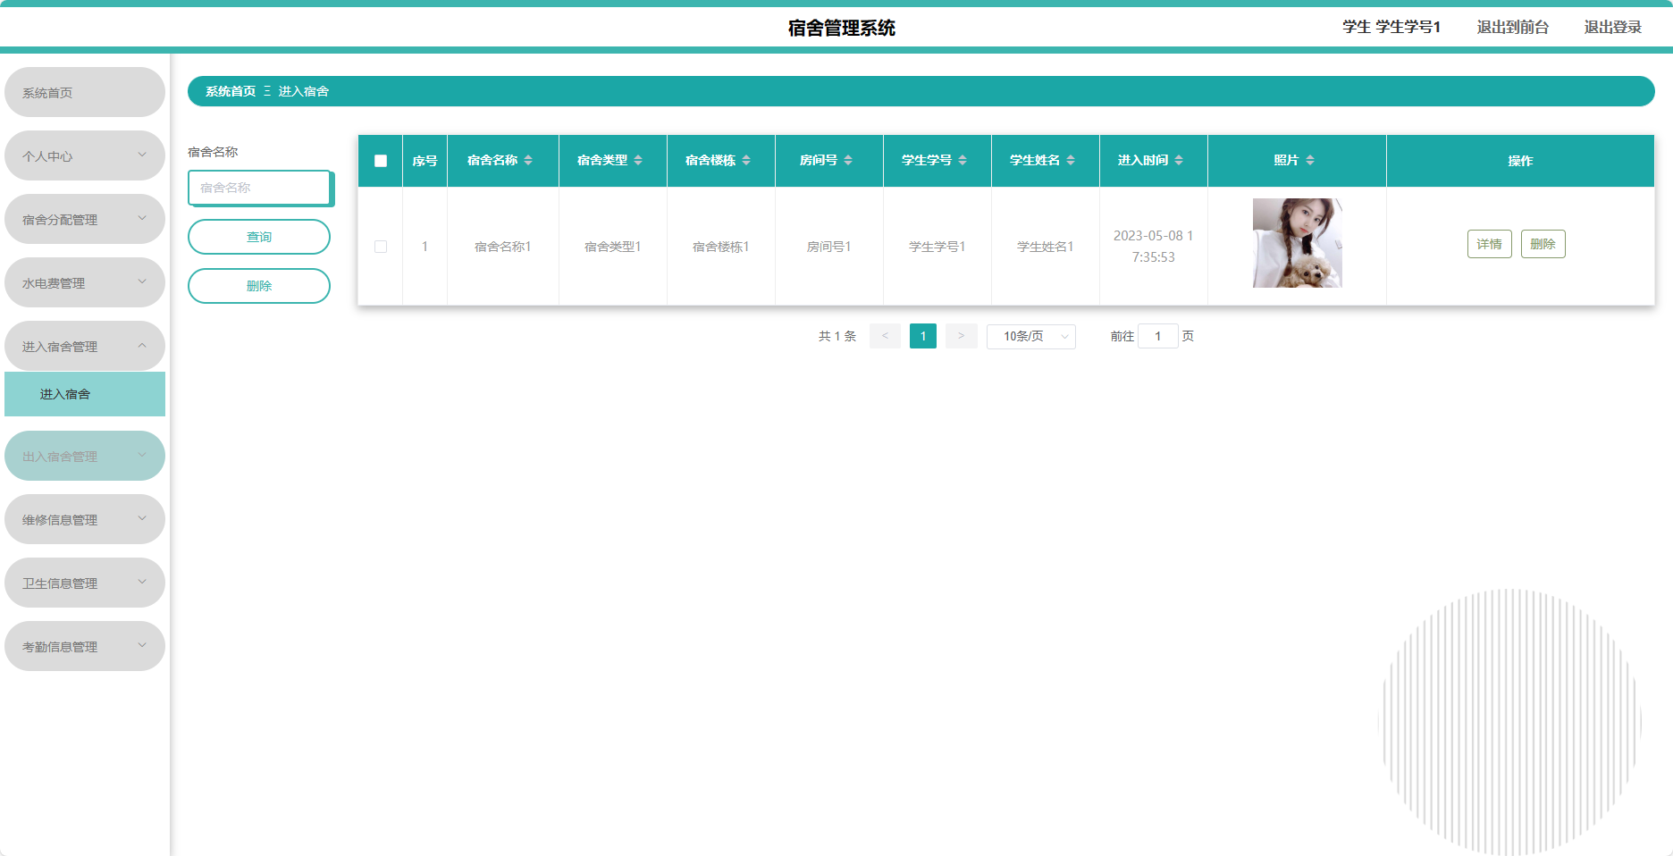
Task: Click 系统首页 breadcrumb link
Action: tap(231, 91)
